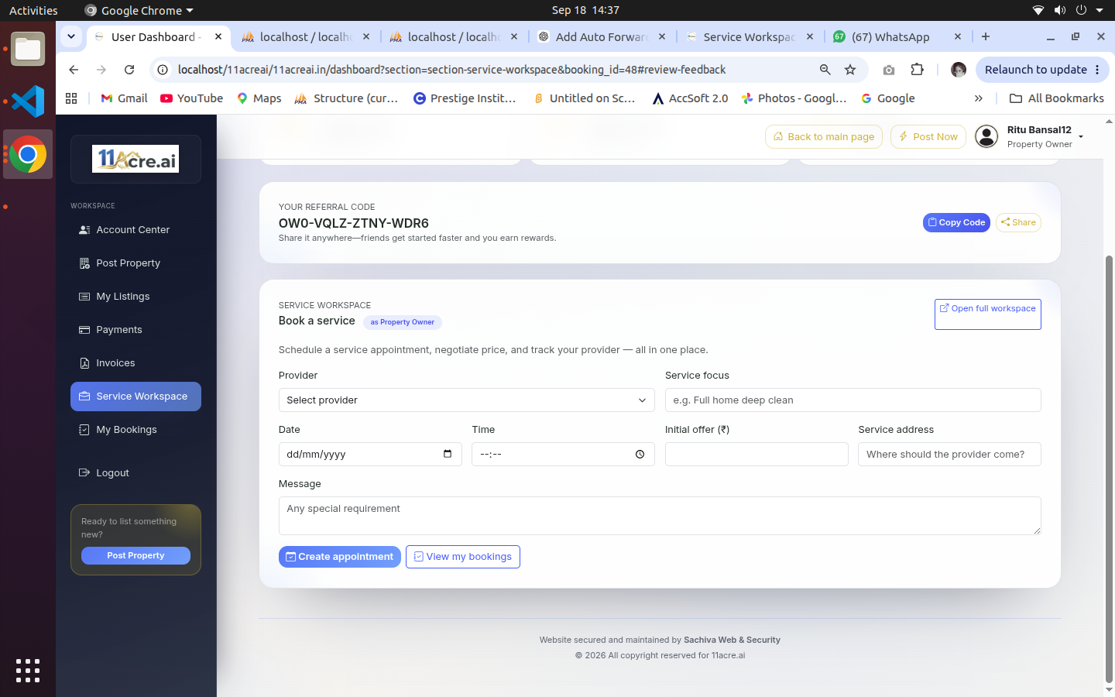Expand the Select provider dropdown
Screen dimensions: 1115x697
(466, 400)
